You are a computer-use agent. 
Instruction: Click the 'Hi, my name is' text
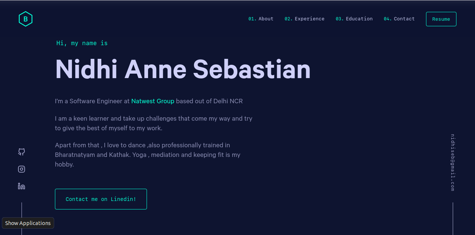point(82,43)
